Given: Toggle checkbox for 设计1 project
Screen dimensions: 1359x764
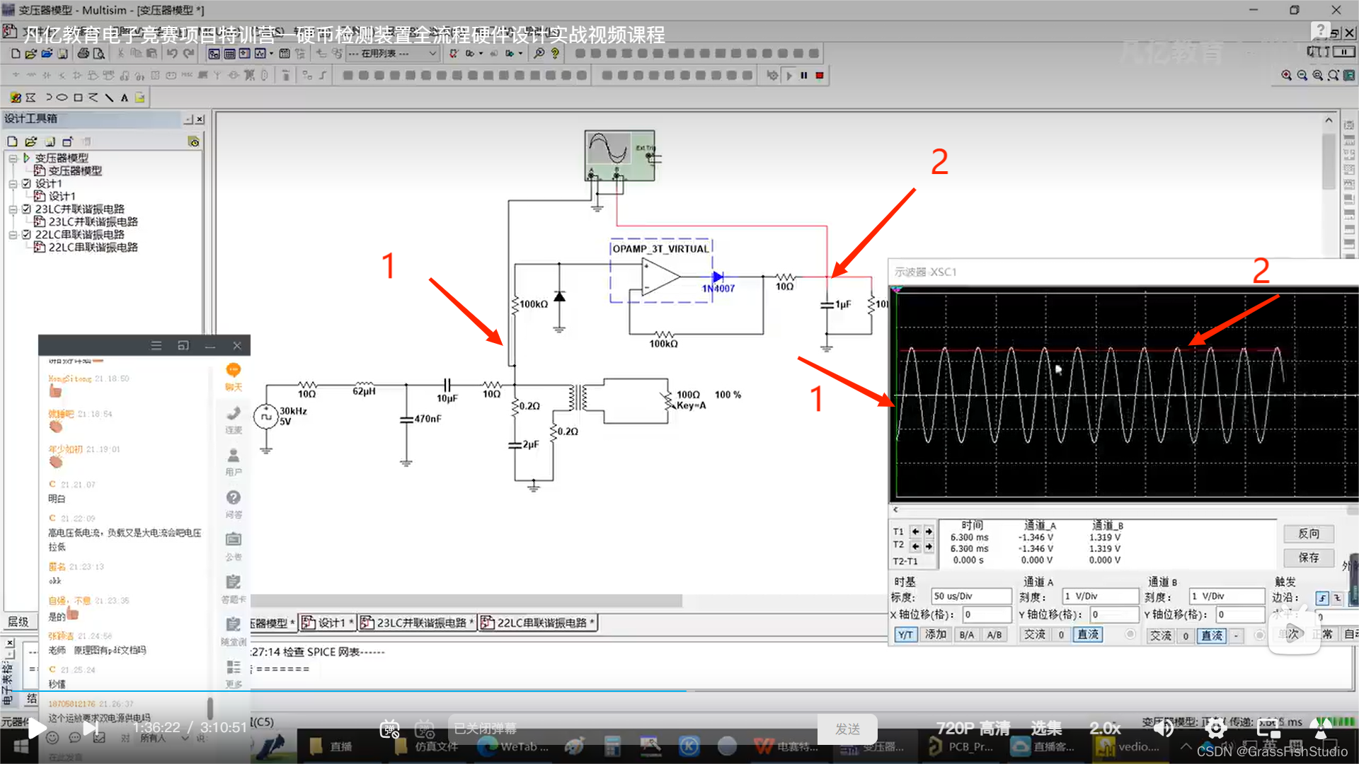Looking at the screenshot, I should (26, 184).
